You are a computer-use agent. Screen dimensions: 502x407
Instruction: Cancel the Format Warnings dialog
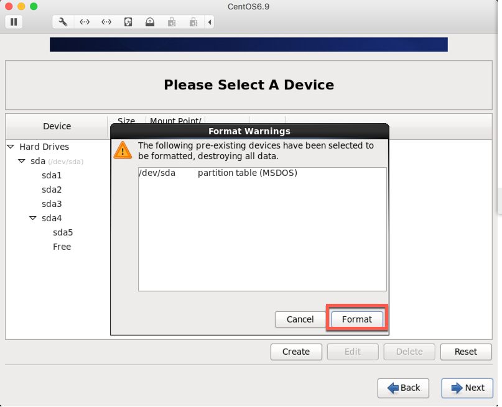pos(300,319)
